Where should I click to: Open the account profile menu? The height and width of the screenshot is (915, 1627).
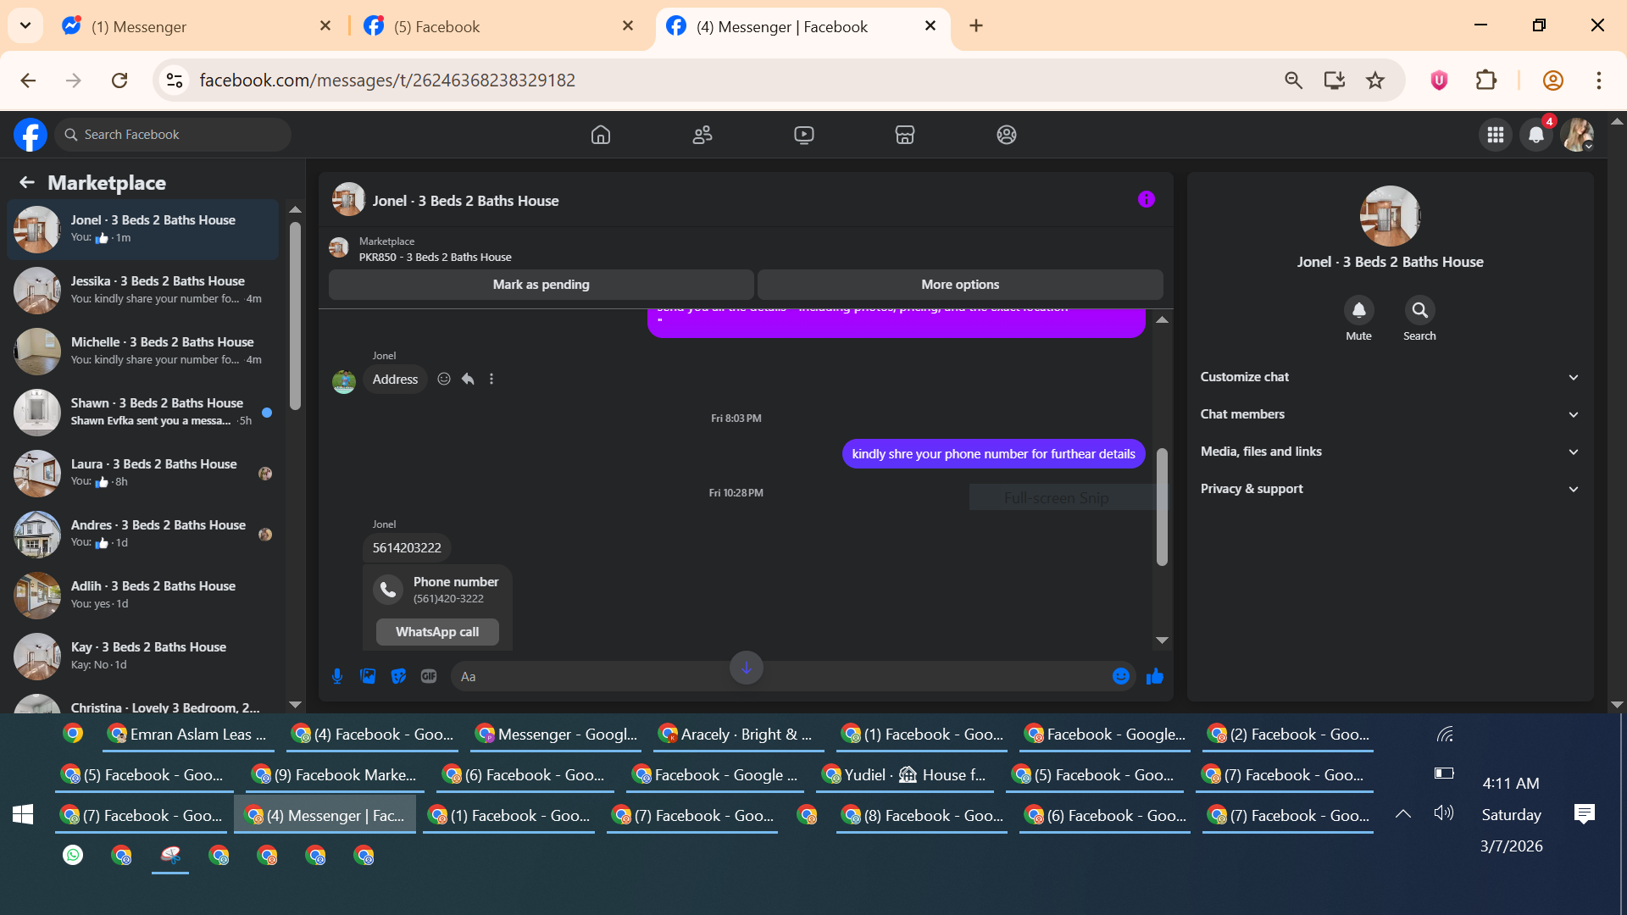[x=1577, y=135]
